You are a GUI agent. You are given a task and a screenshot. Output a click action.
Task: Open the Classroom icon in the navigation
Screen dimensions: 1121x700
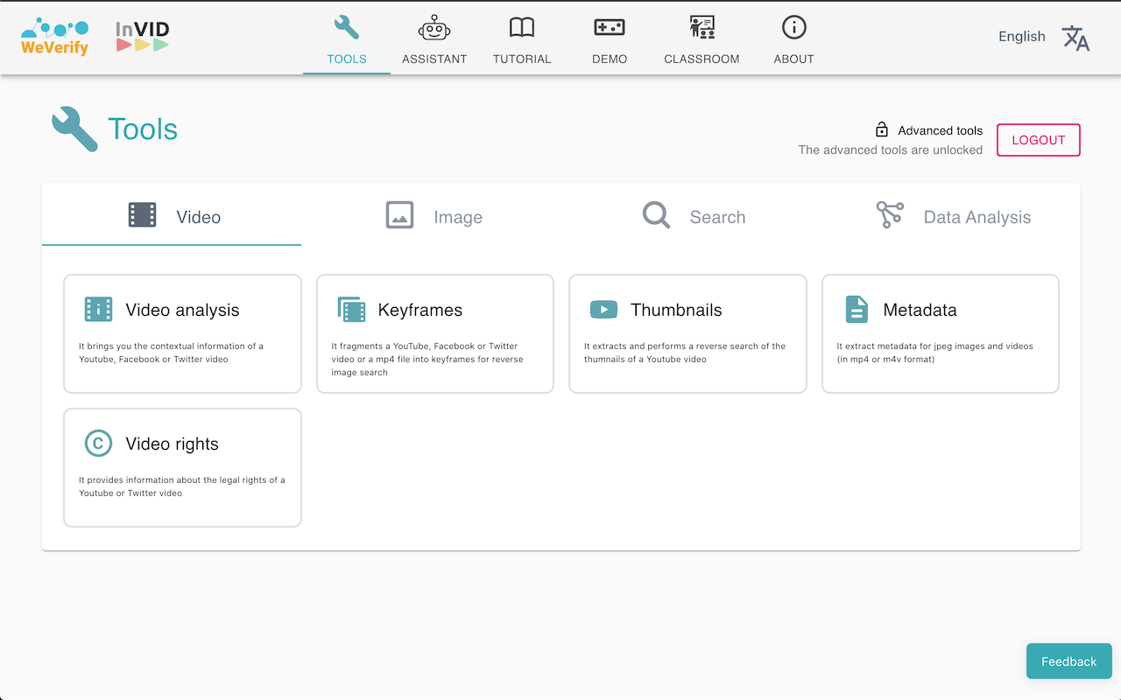tap(702, 27)
